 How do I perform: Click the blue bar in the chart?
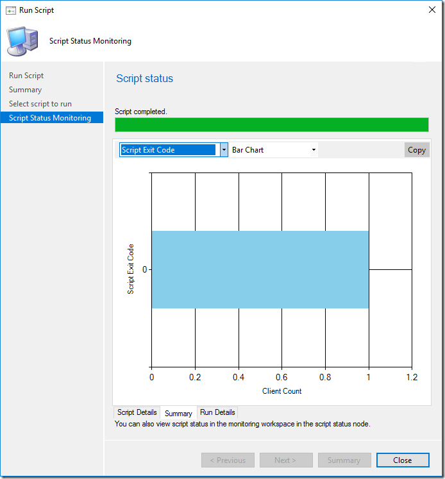[260, 269]
